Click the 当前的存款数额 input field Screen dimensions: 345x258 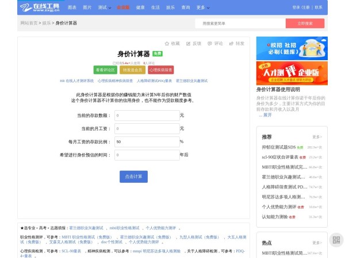click(147, 115)
